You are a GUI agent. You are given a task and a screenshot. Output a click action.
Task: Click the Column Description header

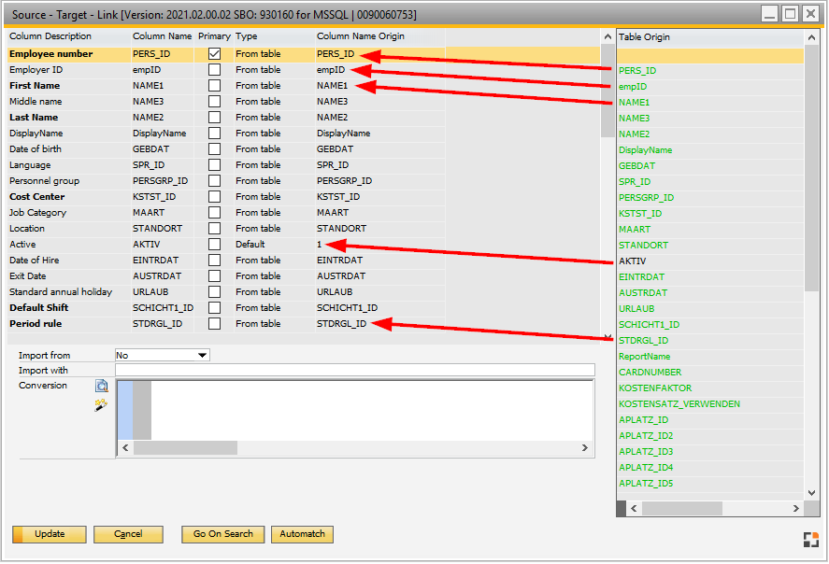pos(50,36)
